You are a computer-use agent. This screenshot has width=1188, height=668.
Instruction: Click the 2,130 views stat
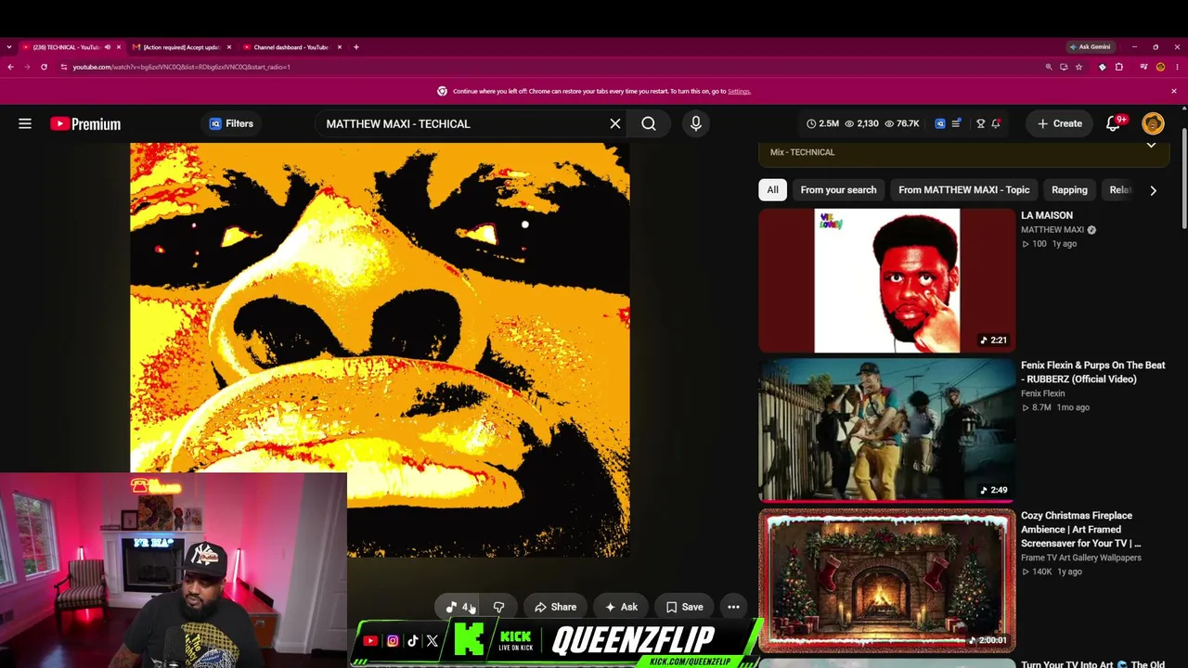[x=860, y=123]
